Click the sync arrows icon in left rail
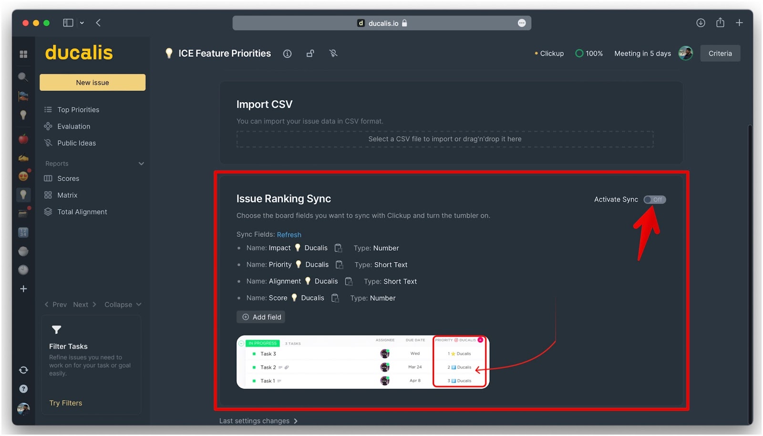The image size is (763, 436). (23, 370)
